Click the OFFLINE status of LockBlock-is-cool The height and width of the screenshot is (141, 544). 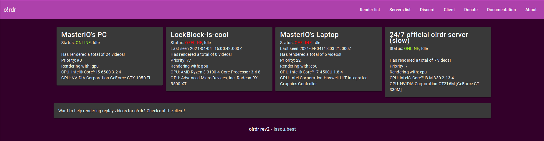click(x=194, y=43)
